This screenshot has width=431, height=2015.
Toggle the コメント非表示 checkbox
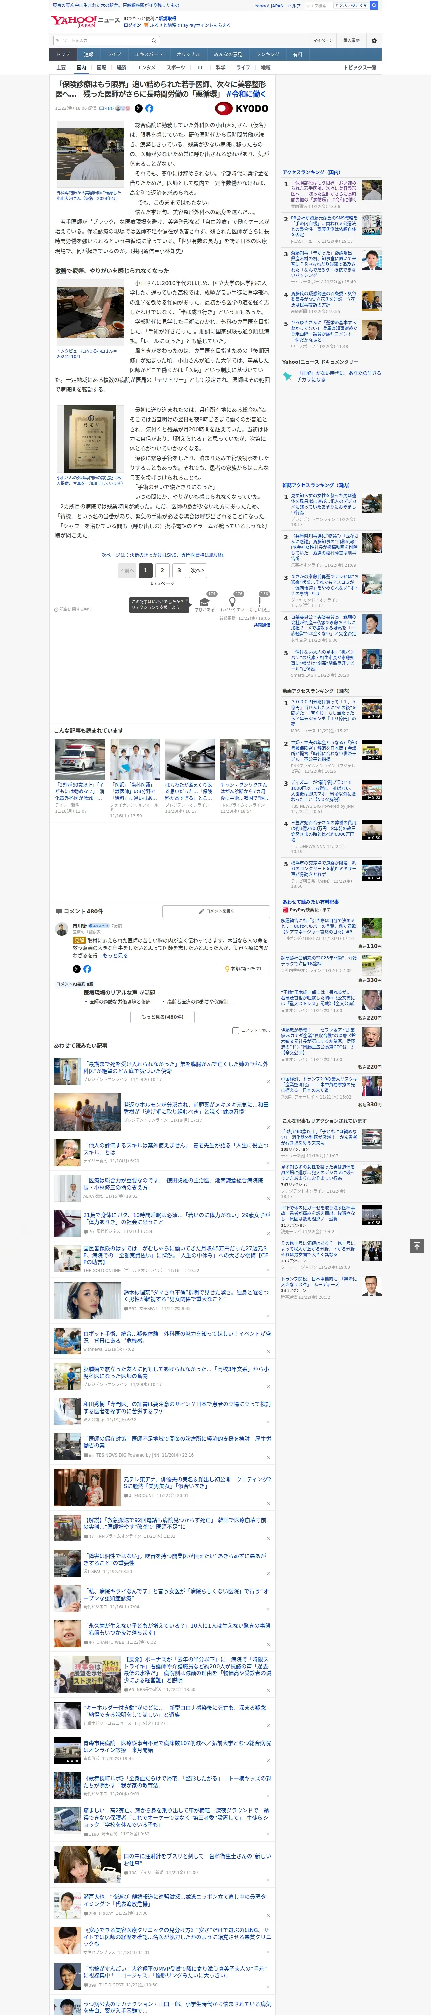tap(235, 1030)
